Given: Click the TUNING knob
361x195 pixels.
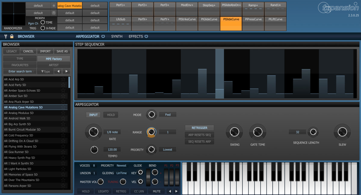Looking at the screenshot, I should 123,182.
